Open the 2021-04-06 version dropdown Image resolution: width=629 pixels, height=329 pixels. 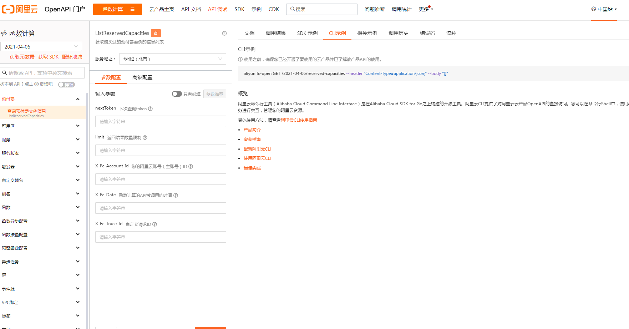tap(41, 47)
